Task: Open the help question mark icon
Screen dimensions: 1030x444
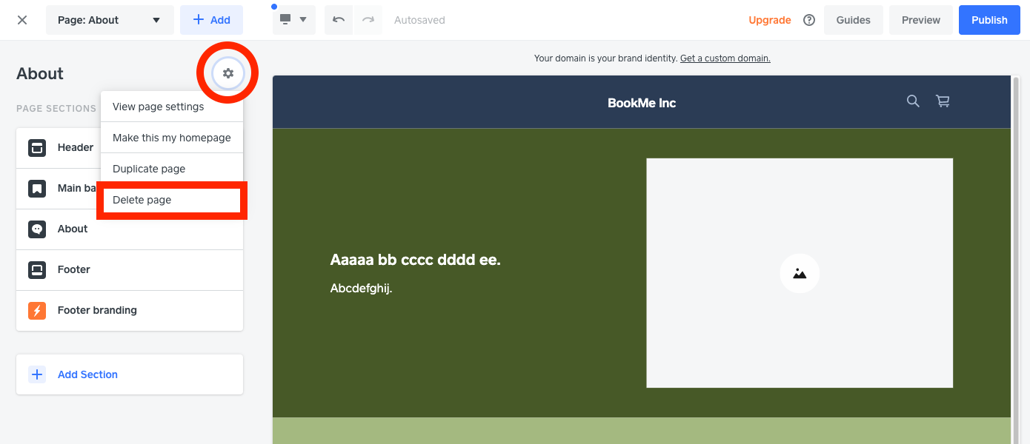Action: click(809, 20)
